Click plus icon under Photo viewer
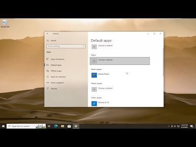The height and width of the screenshot is (147, 196). 94,89
